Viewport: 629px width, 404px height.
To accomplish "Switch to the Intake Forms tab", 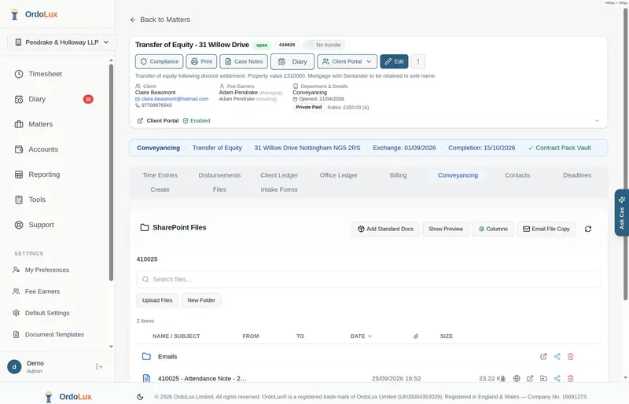I will tap(279, 189).
